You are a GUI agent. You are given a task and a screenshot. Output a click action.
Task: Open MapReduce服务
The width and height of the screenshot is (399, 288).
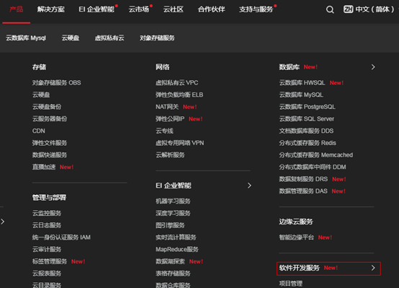(177, 249)
